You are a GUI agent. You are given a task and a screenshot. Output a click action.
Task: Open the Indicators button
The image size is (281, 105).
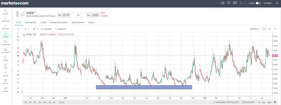point(61,29)
